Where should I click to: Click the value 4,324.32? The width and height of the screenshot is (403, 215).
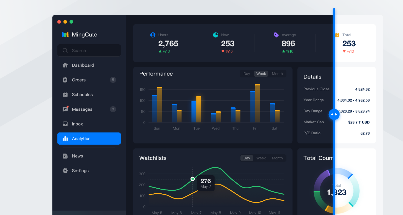pyautogui.click(x=362, y=89)
